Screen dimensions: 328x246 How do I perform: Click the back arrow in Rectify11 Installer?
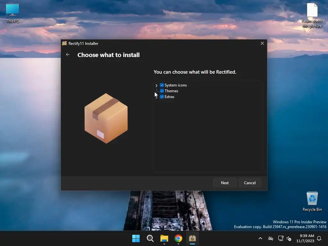[x=68, y=54]
